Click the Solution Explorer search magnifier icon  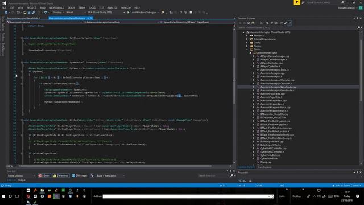coord(359,28)
